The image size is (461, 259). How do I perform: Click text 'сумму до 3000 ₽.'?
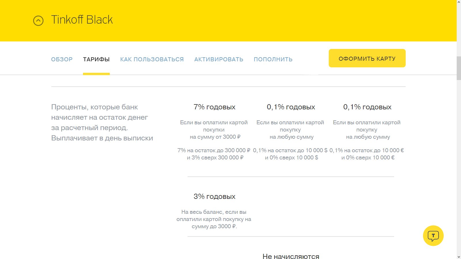[x=214, y=226]
